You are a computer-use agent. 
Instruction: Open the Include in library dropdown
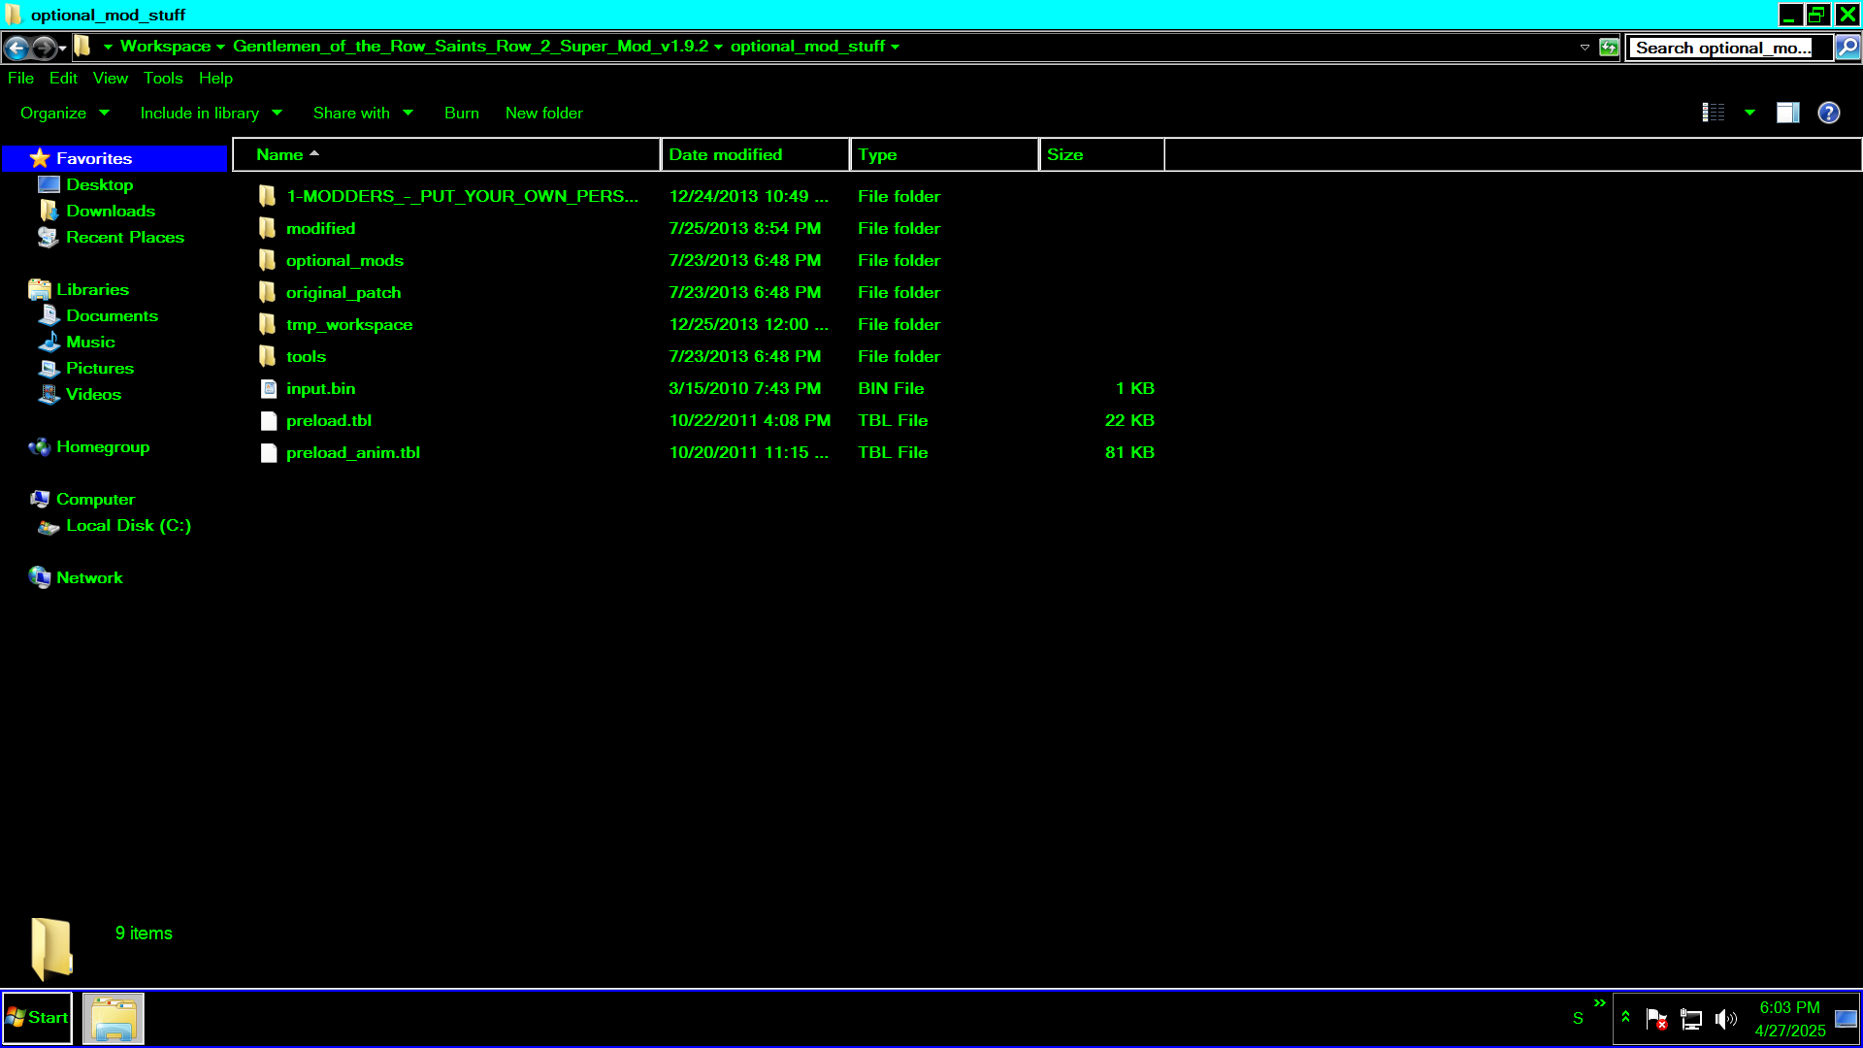(211, 114)
